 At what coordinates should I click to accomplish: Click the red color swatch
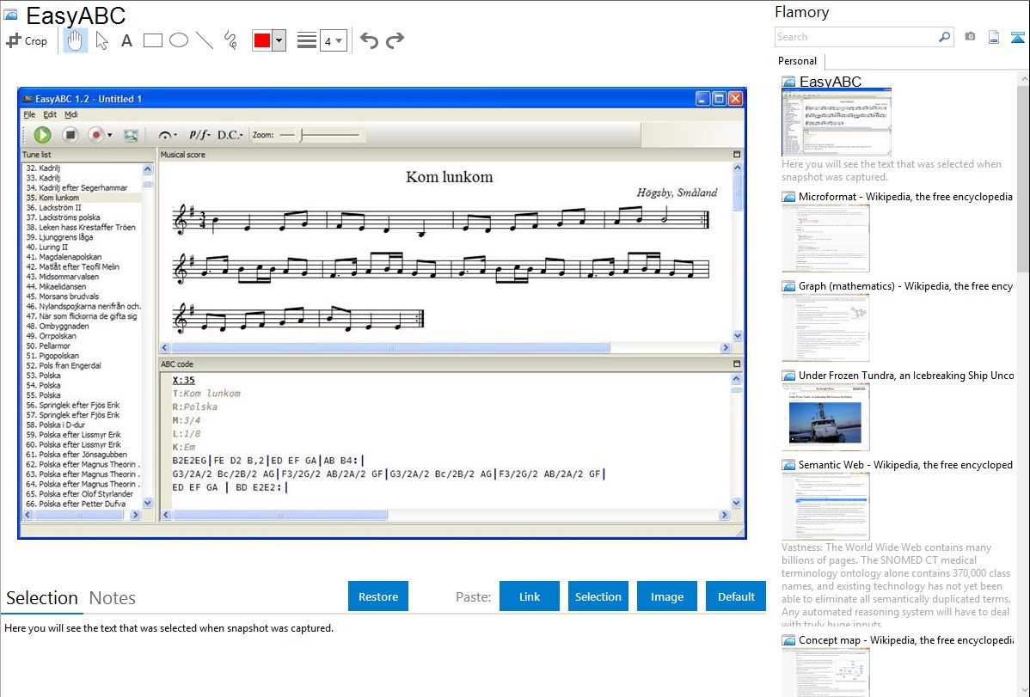261,40
